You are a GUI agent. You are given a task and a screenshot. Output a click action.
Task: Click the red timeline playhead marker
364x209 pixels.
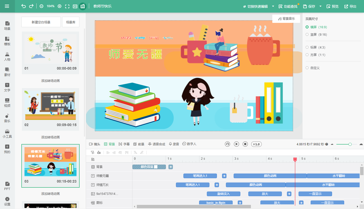tap(295, 159)
